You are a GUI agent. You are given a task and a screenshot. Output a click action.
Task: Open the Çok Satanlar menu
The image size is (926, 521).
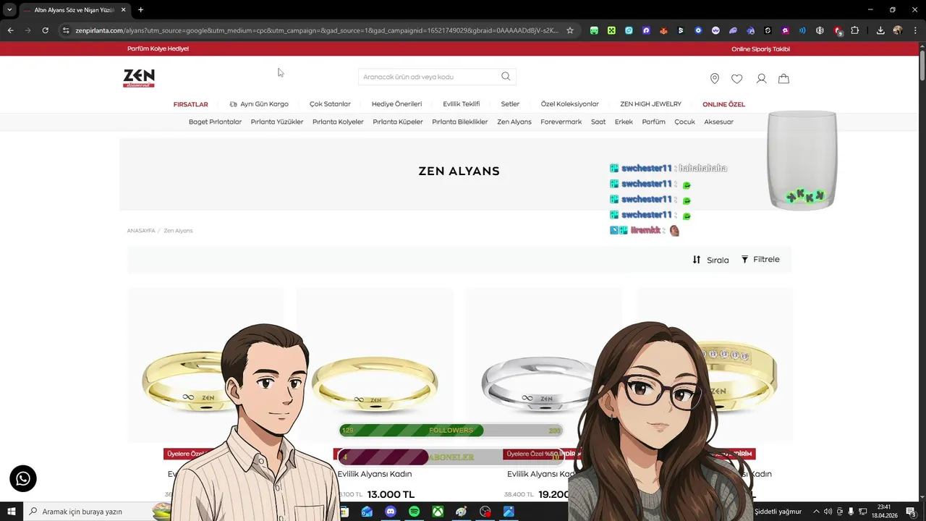pos(330,104)
